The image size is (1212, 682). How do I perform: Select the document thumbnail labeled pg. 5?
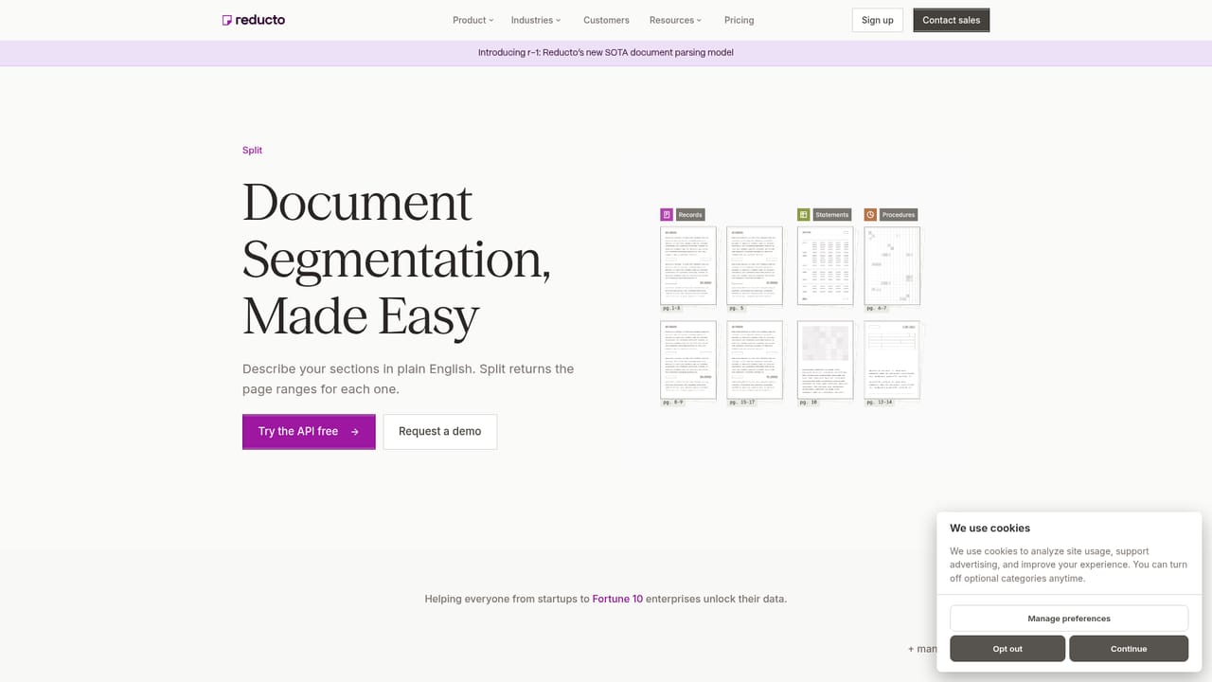[x=755, y=266]
